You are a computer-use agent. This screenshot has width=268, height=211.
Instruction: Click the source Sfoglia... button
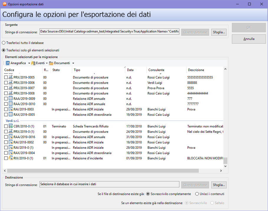[x=219, y=32]
